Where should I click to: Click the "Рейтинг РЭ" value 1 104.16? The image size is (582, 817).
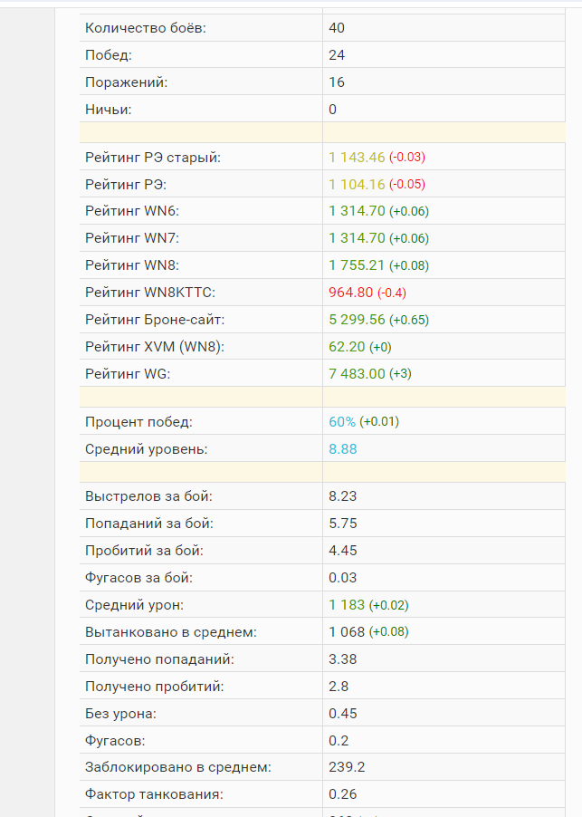point(358,184)
